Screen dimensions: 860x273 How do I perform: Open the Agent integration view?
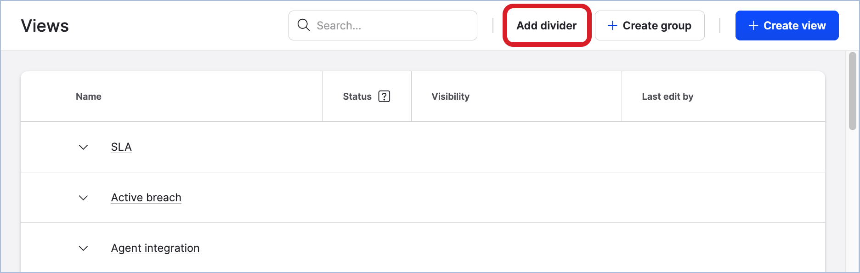[155, 248]
